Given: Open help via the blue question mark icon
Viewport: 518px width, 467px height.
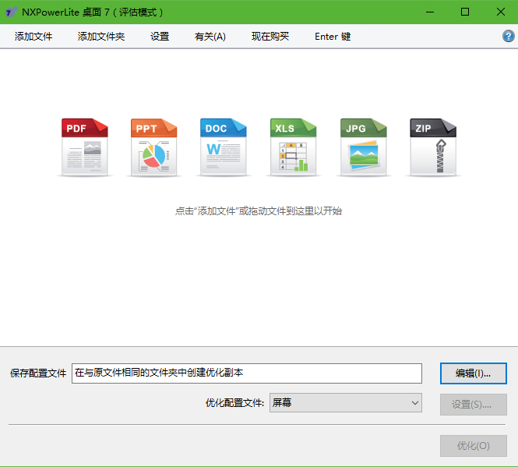Looking at the screenshot, I should [x=508, y=36].
